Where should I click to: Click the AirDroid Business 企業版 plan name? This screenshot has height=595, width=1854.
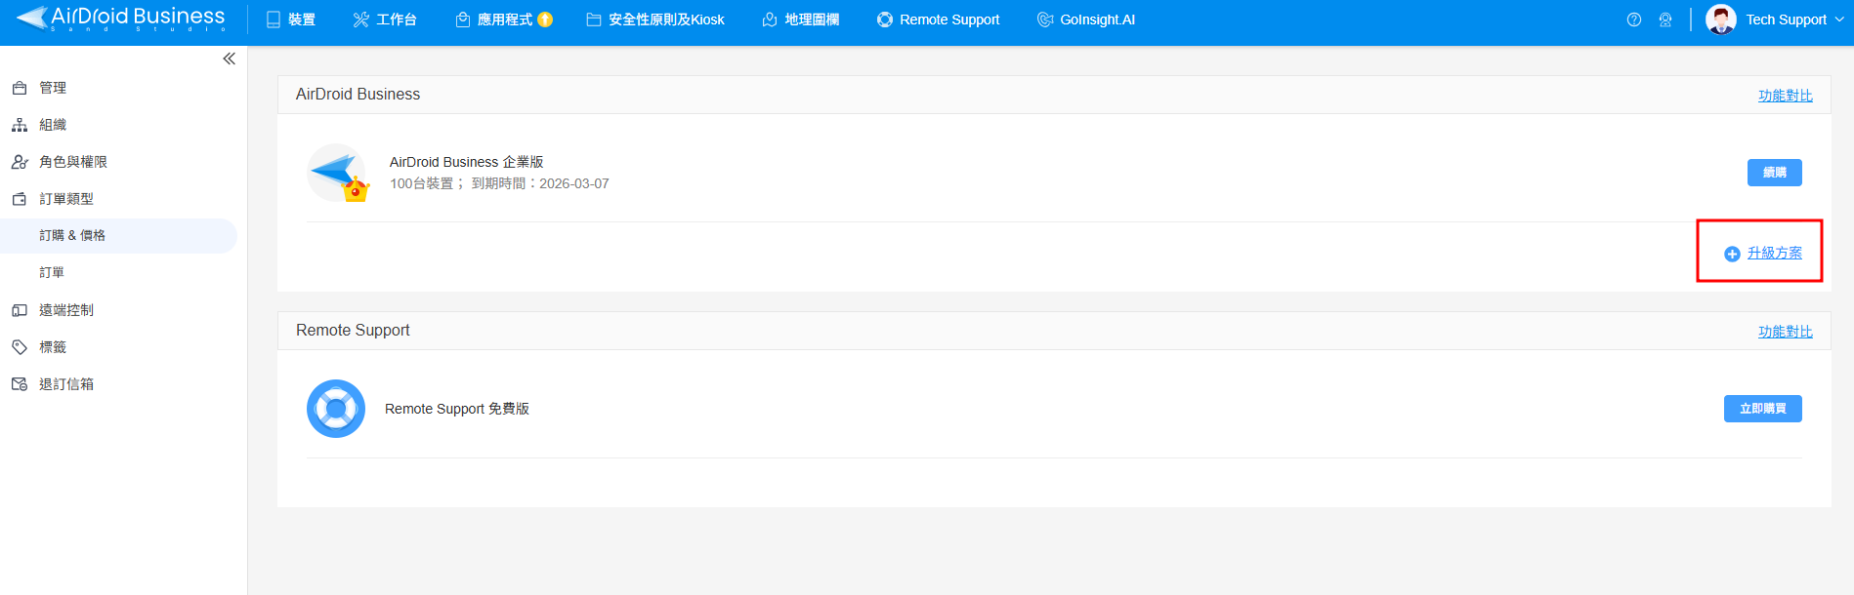coord(466,162)
